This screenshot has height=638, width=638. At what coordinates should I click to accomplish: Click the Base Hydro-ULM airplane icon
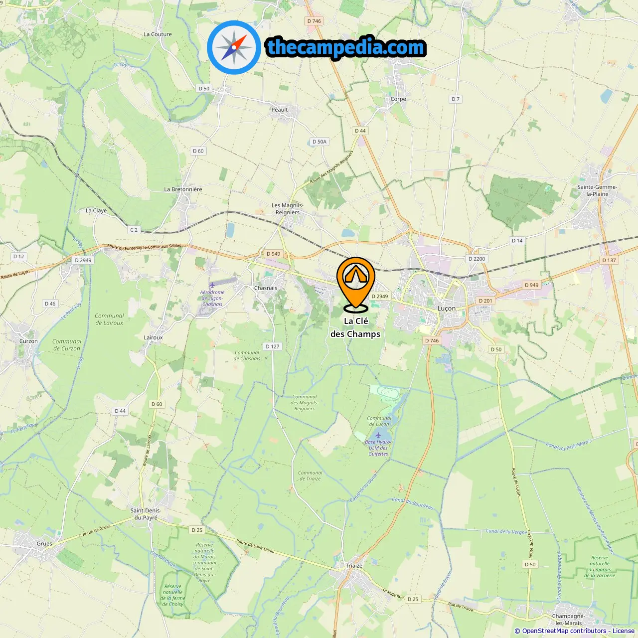(x=378, y=436)
